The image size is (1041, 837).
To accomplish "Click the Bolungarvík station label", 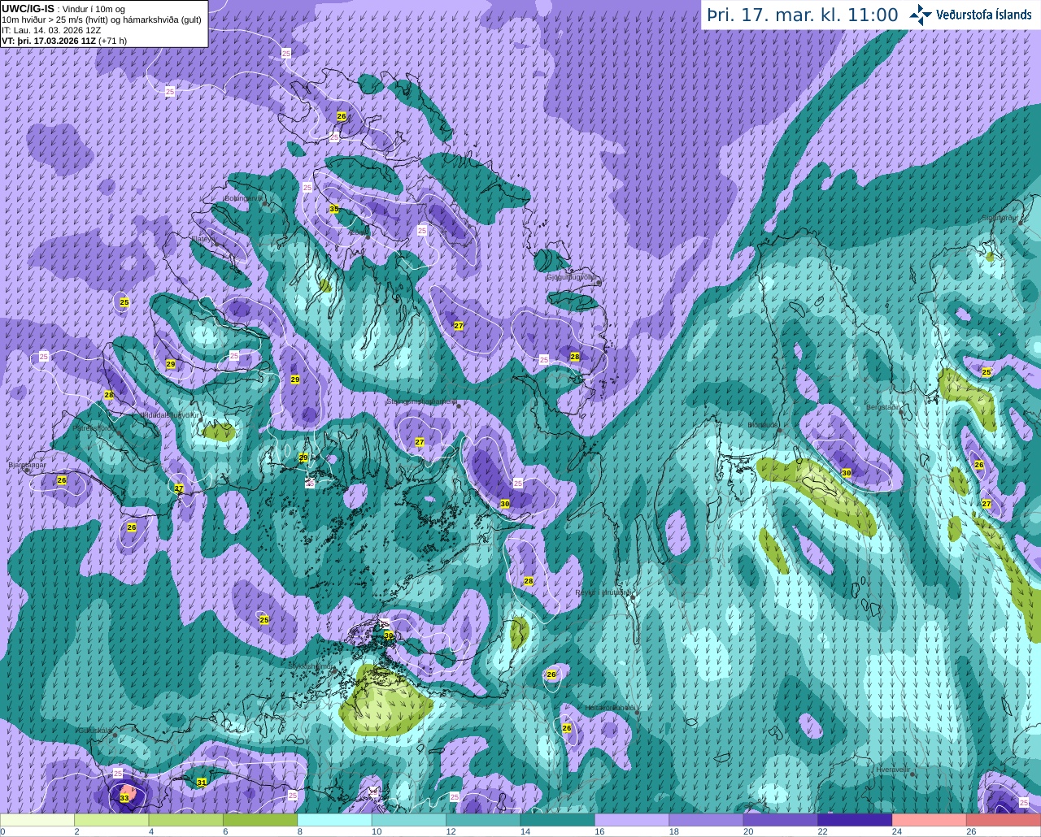I will tap(243, 197).
